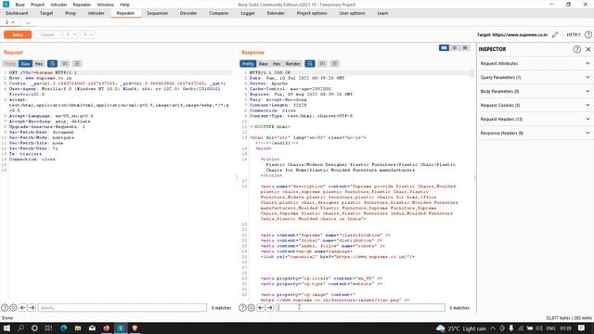Switch to the Proxy tab

(71, 13)
